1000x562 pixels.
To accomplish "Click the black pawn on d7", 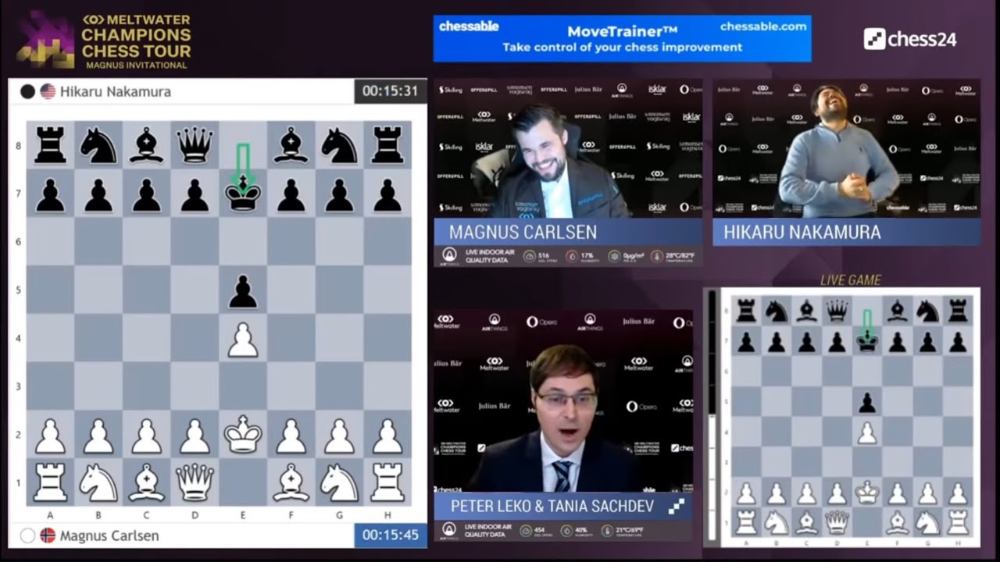I will pos(195,195).
